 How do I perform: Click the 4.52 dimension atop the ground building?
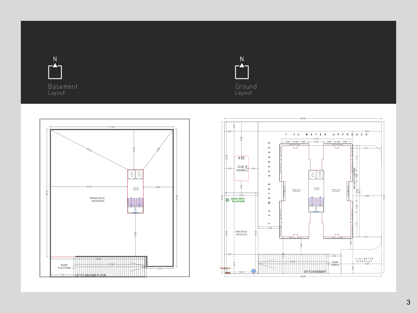pyautogui.click(x=316, y=142)
